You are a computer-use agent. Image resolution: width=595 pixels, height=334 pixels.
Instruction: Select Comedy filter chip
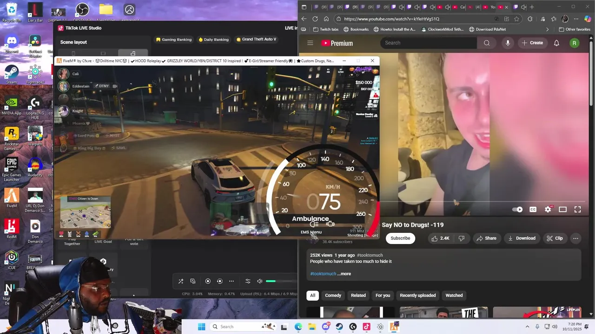coord(333,295)
